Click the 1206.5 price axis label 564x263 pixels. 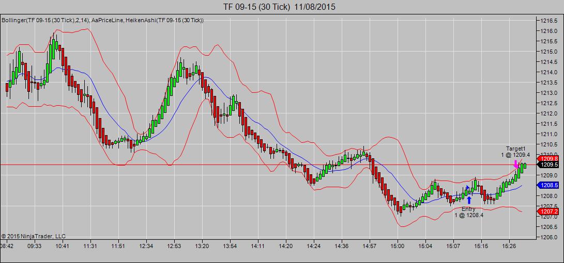tap(548, 227)
